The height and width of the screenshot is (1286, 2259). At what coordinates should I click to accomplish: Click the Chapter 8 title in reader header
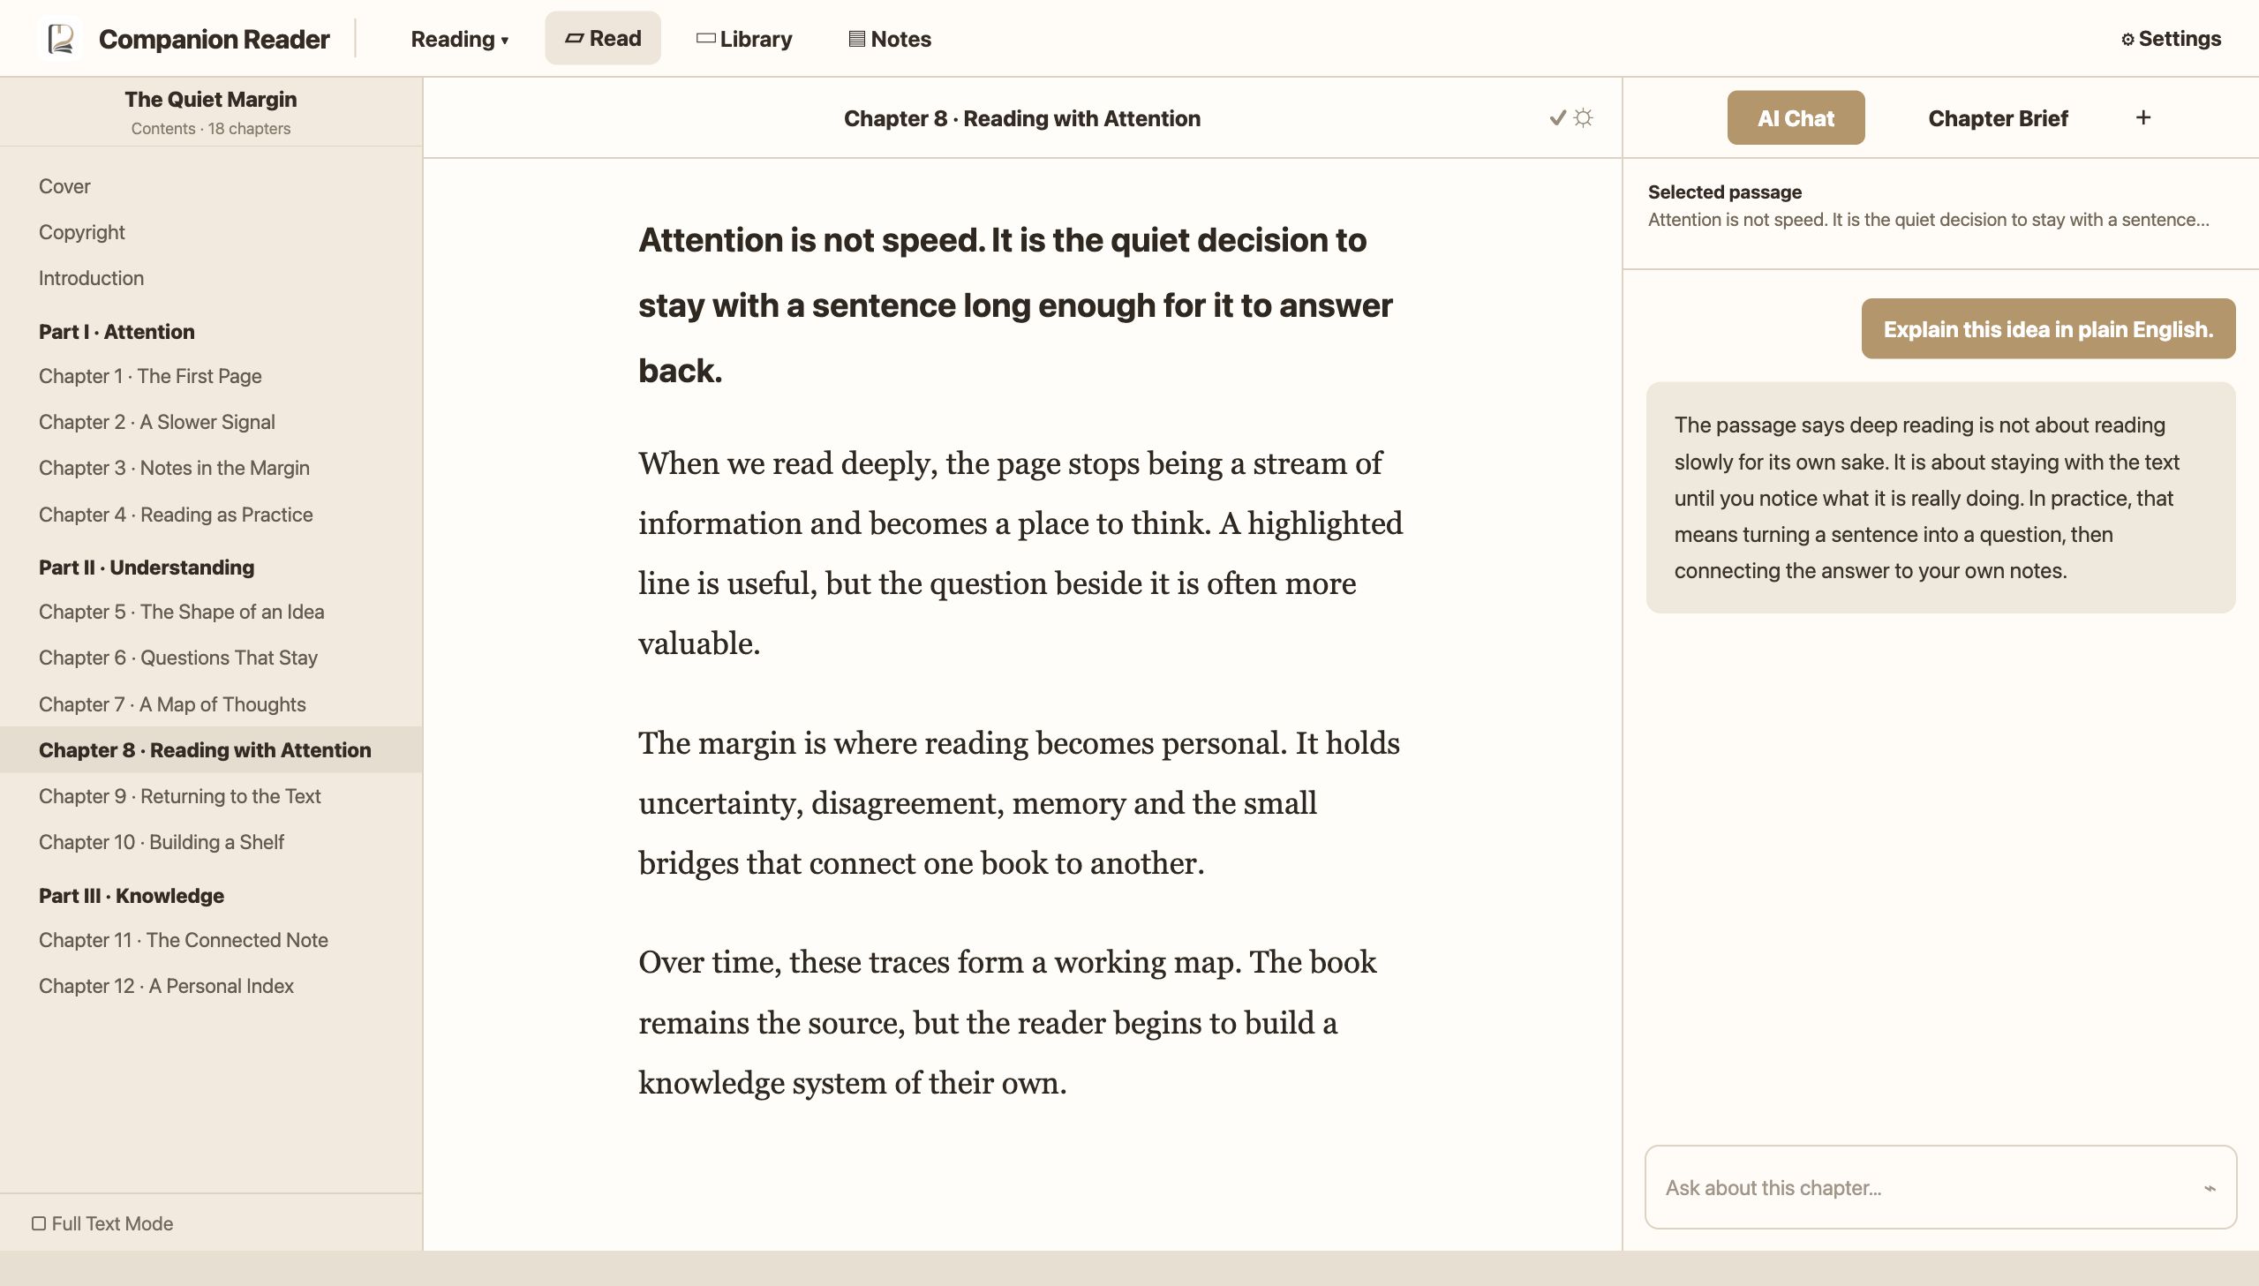point(1021,118)
